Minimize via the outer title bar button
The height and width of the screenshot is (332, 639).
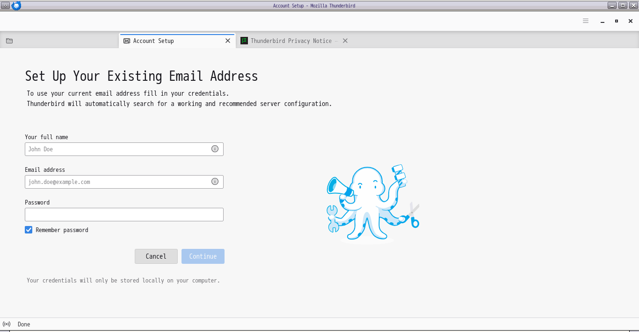[612, 6]
